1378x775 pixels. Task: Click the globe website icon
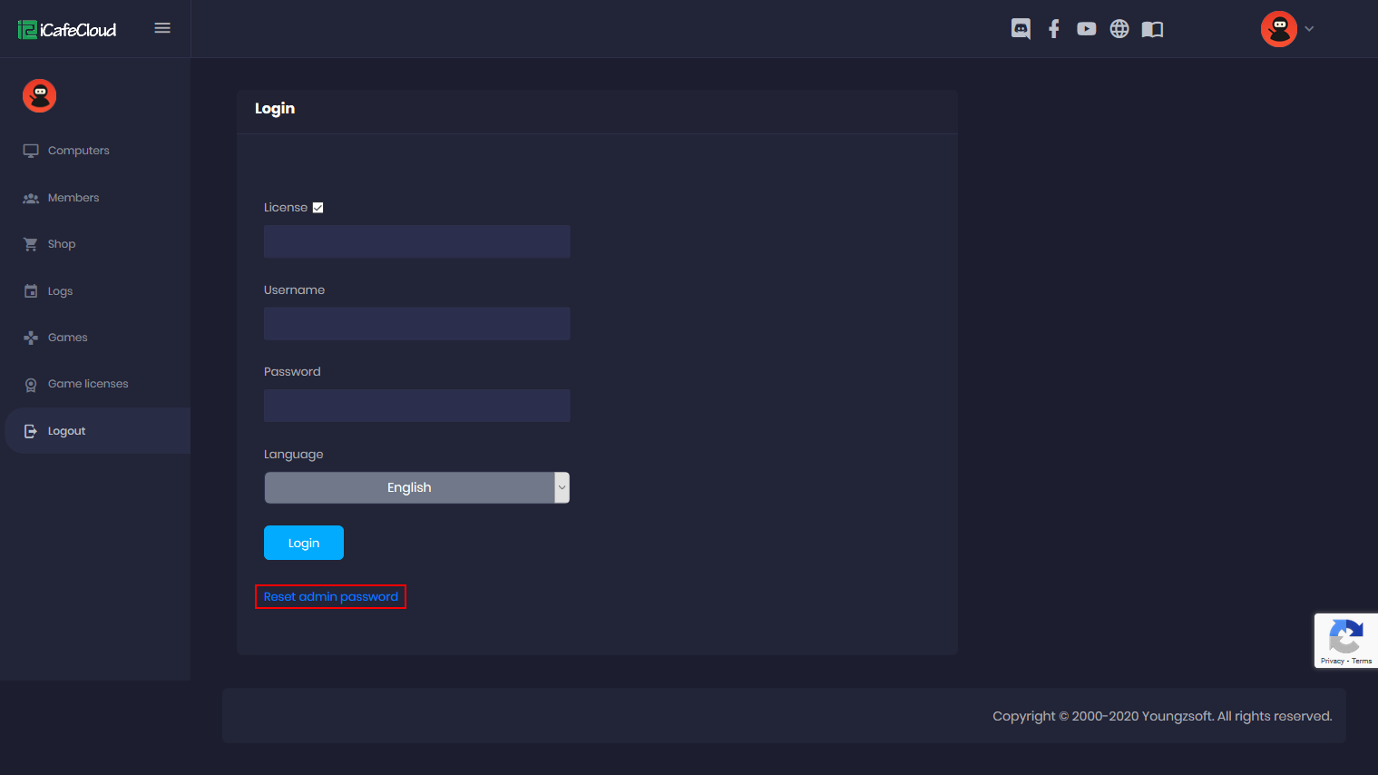tap(1119, 29)
